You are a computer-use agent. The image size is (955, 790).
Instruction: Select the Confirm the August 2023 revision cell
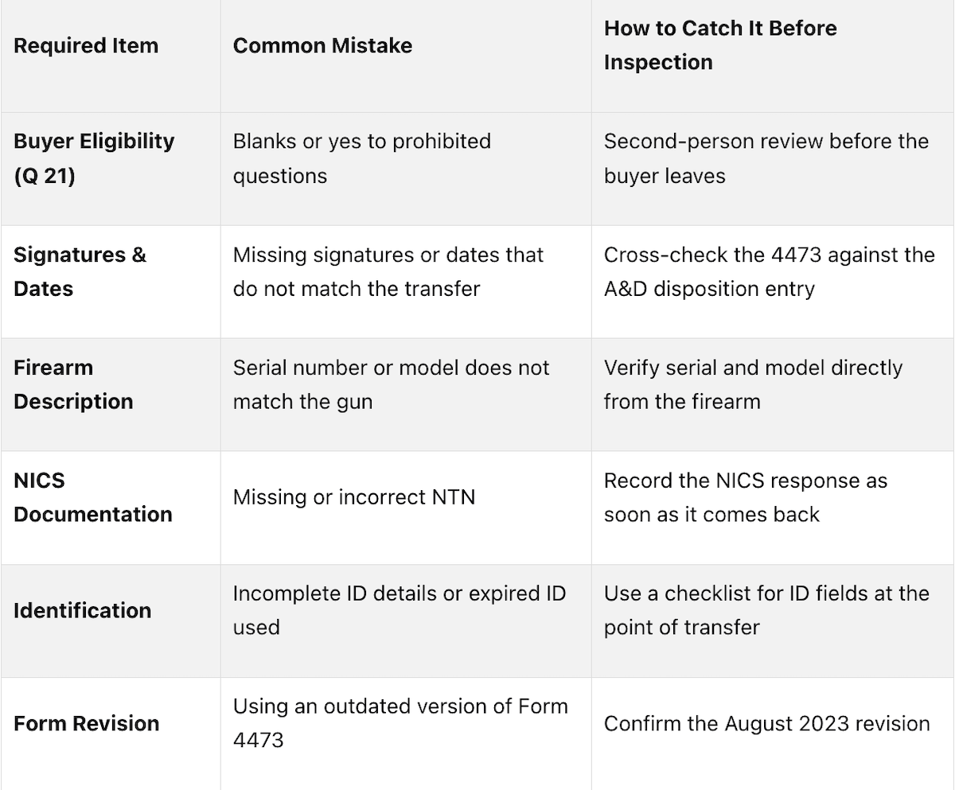[767, 723]
